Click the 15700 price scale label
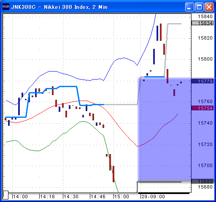216x202 pixels. coord(205,165)
